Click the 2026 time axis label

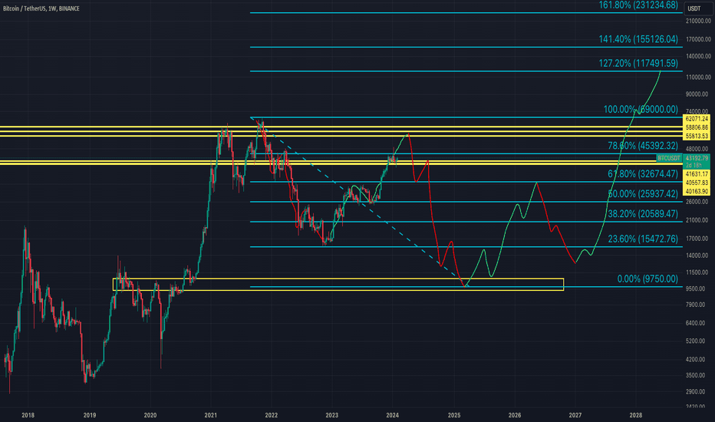[515, 415]
